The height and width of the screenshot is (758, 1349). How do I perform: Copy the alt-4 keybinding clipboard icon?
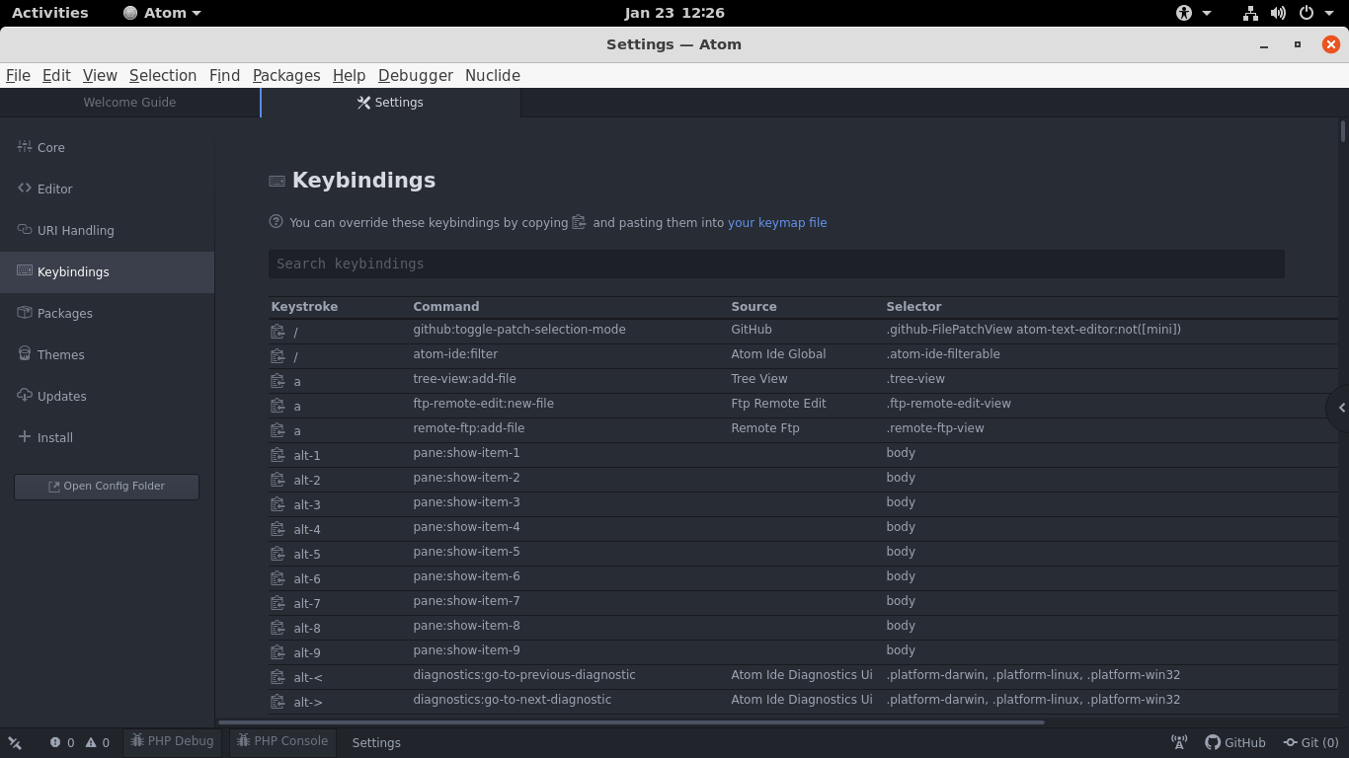click(x=278, y=529)
